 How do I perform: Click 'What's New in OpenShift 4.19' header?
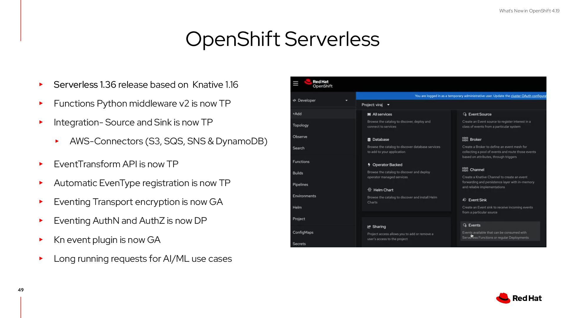(x=529, y=11)
